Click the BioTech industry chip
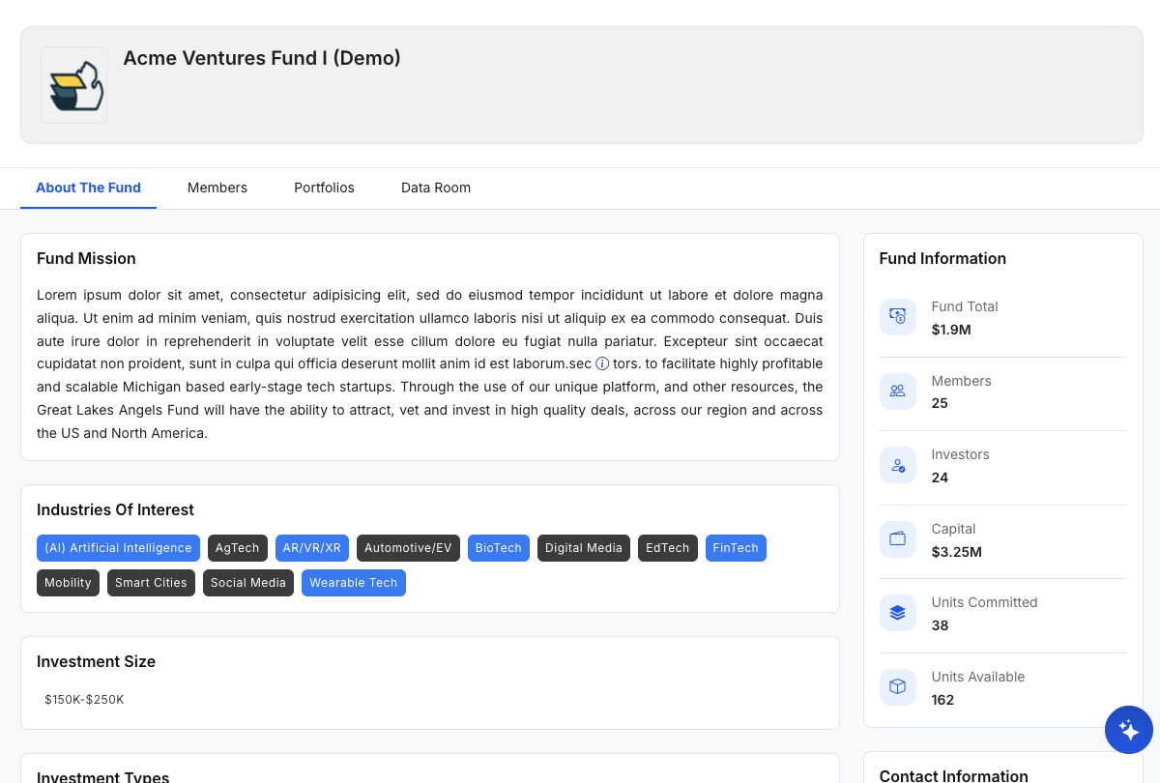The height and width of the screenshot is (783, 1160). [498, 548]
